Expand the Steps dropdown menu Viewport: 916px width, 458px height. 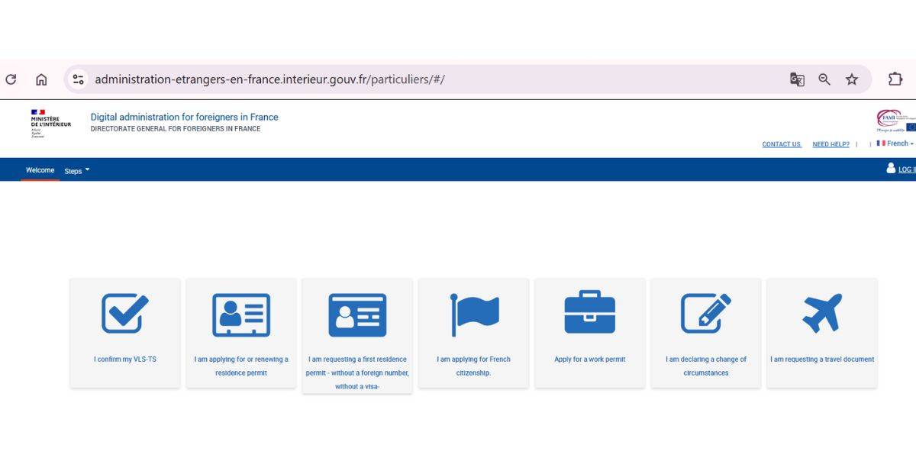click(x=76, y=171)
